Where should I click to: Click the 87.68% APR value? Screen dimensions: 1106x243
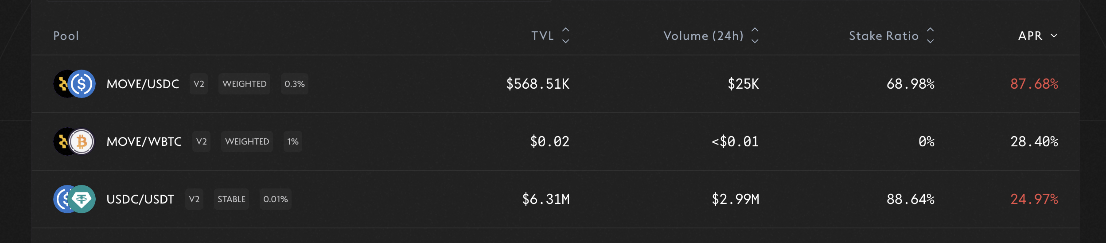1034,84
